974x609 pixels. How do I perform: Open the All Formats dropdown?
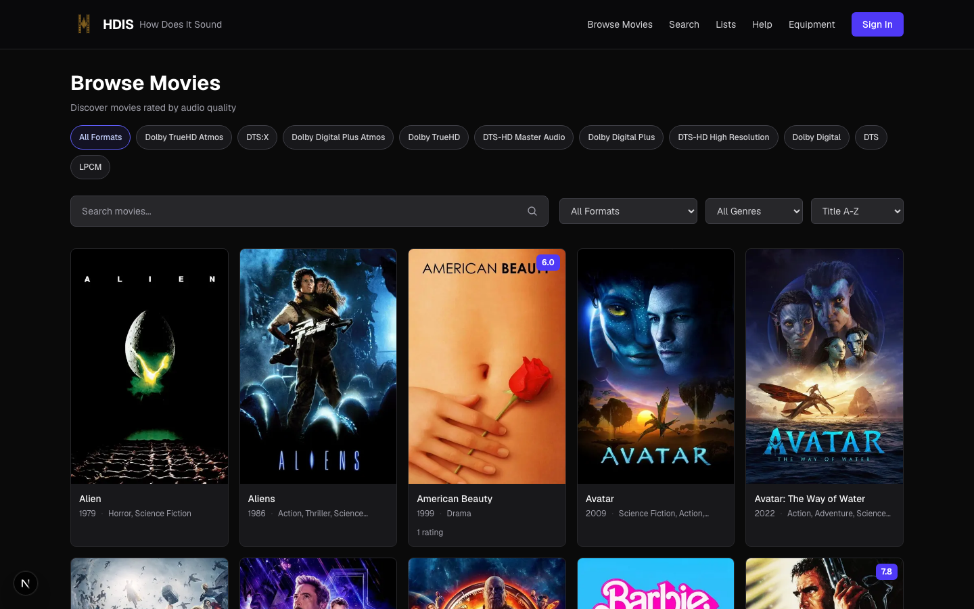pyautogui.click(x=628, y=211)
